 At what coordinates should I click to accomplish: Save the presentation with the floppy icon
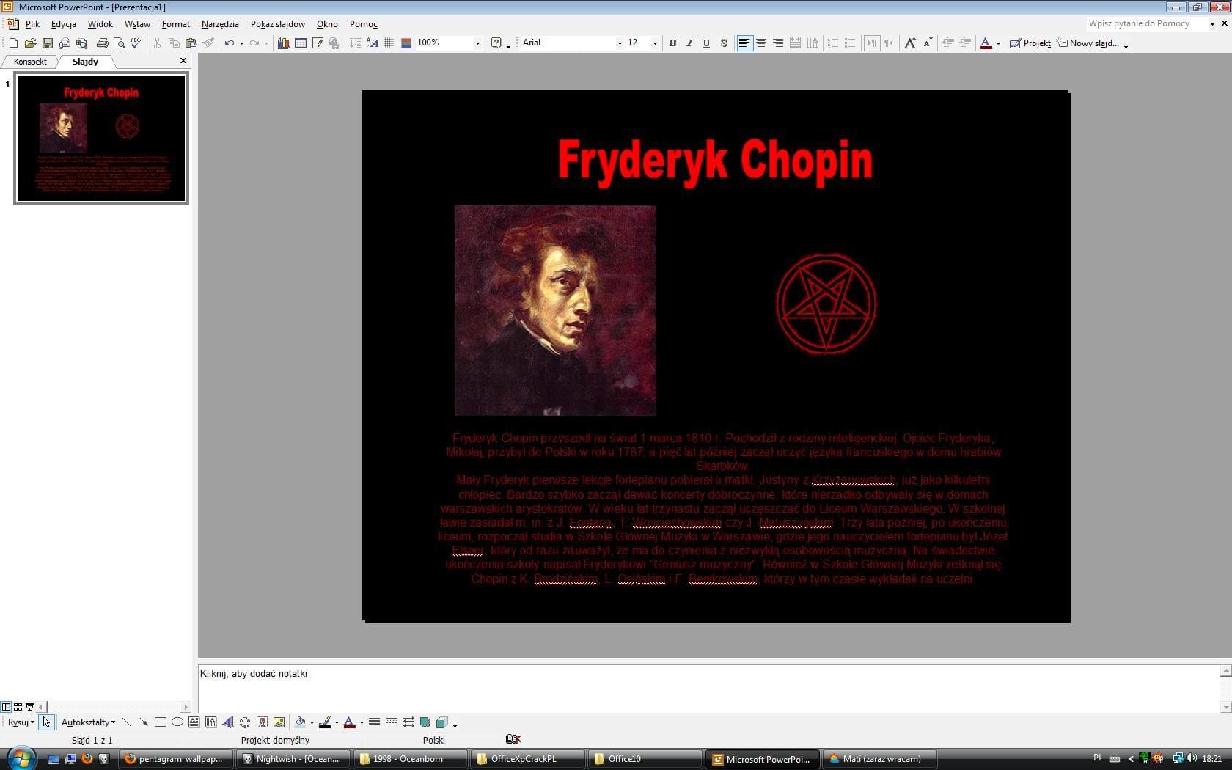(x=47, y=43)
